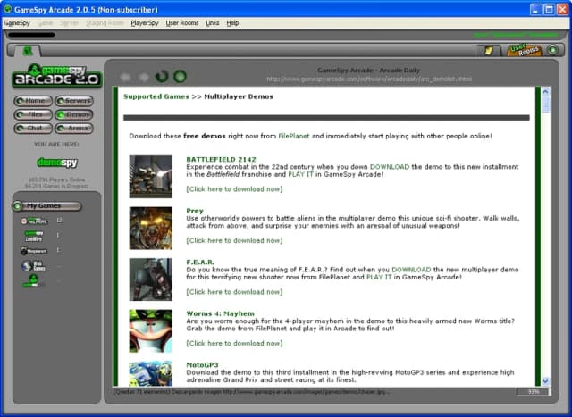Open the orange User Rooms button
572x417 pixels.
524,50
